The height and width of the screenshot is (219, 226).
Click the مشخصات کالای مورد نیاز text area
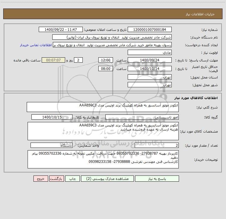tap(103, 131)
